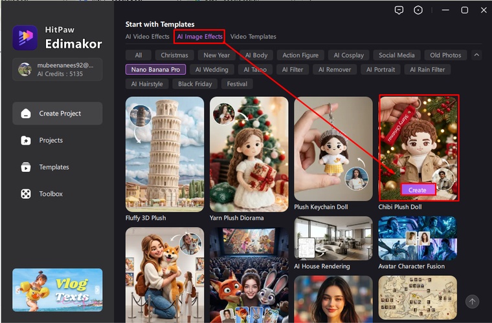Click Create on Chibi Plush Doll
The width and height of the screenshot is (492, 323).
point(418,190)
